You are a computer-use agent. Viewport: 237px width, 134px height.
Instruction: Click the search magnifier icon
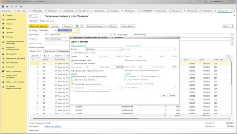tap(16, 6)
